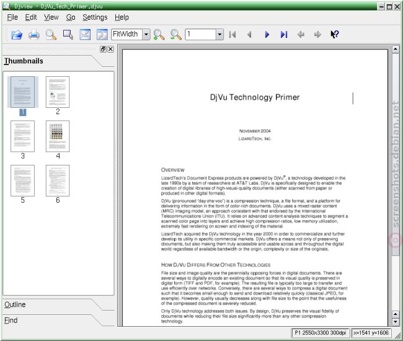Open the Help menu
This screenshot has height=341, width=403.
(122, 17)
